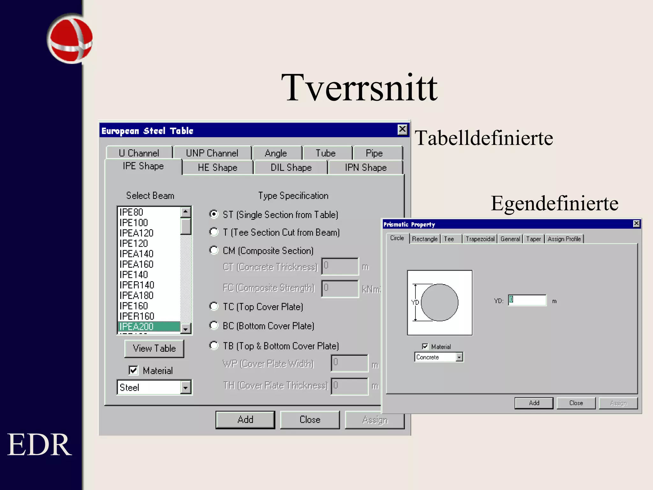Click the View Table button

click(x=154, y=348)
